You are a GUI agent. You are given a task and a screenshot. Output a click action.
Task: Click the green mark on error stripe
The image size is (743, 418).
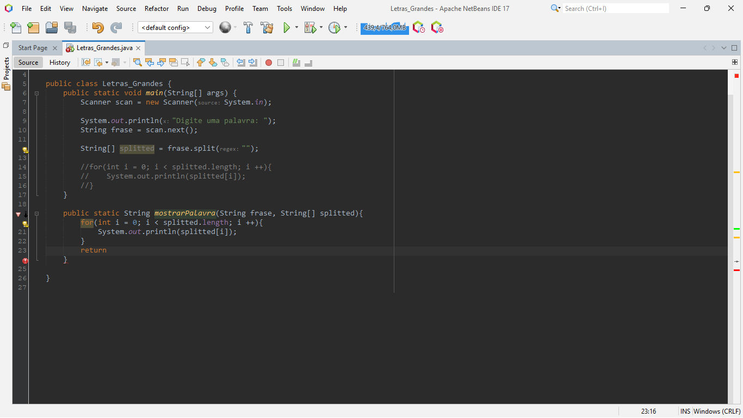click(736, 229)
